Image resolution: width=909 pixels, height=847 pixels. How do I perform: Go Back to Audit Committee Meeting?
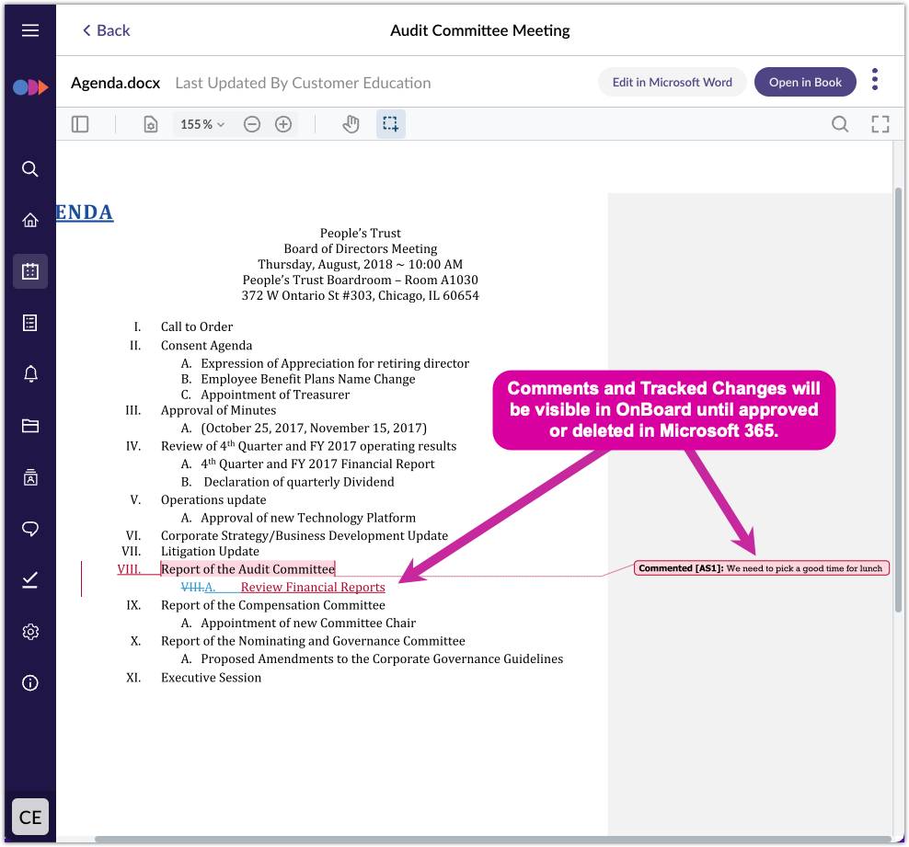coord(105,30)
